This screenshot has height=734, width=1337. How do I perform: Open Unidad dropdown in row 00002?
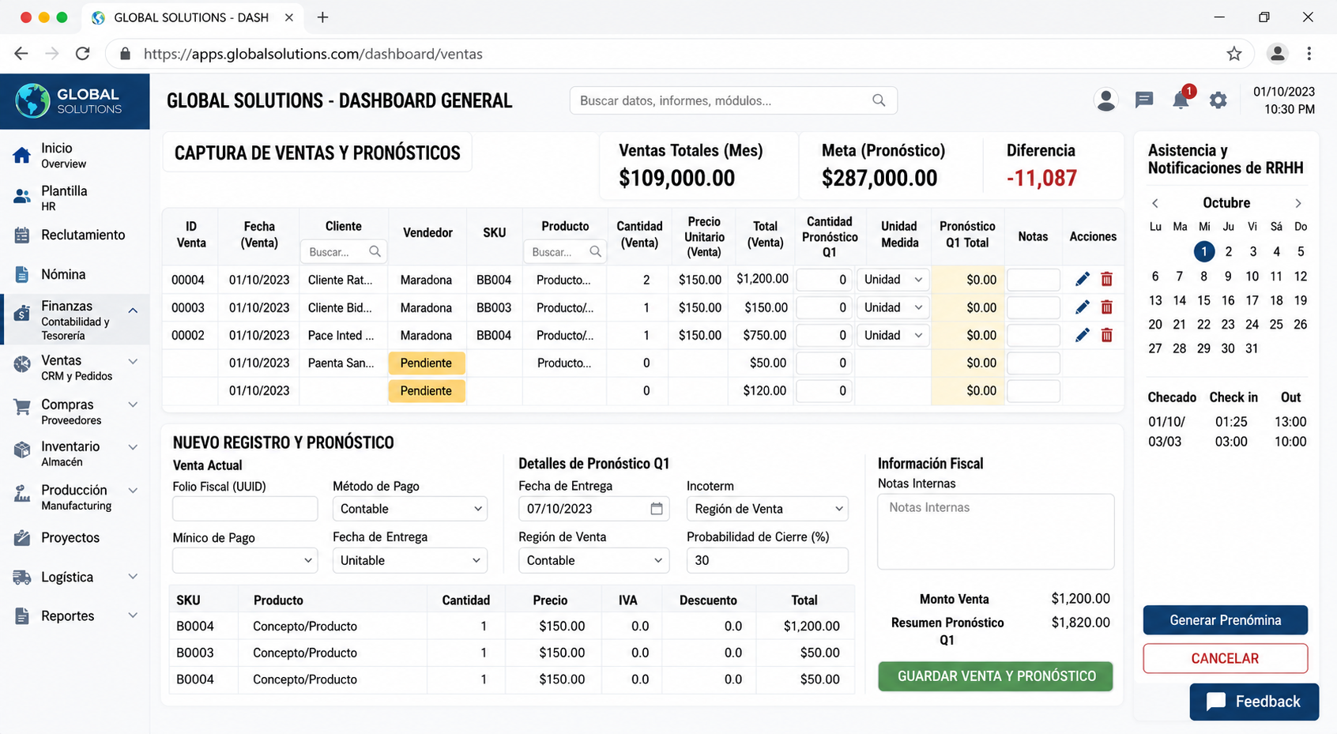click(893, 335)
